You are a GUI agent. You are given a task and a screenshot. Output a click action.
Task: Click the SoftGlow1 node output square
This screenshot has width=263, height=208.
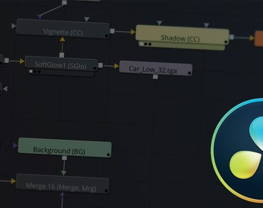click(x=100, y=65)
